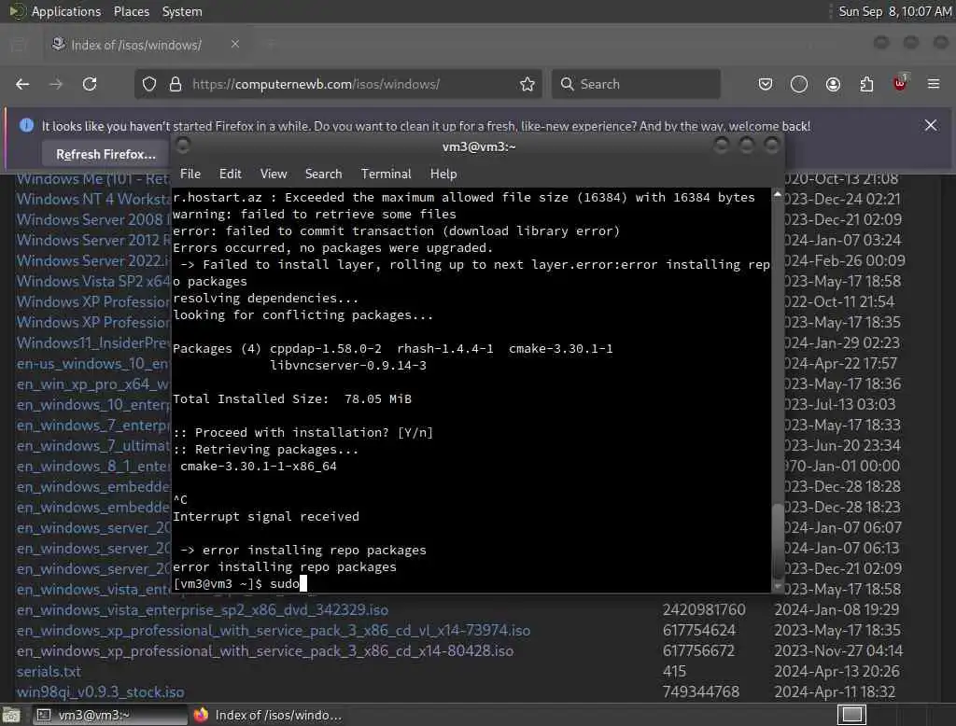Click the show desktop icon in bottom panel

pos(11,715)
